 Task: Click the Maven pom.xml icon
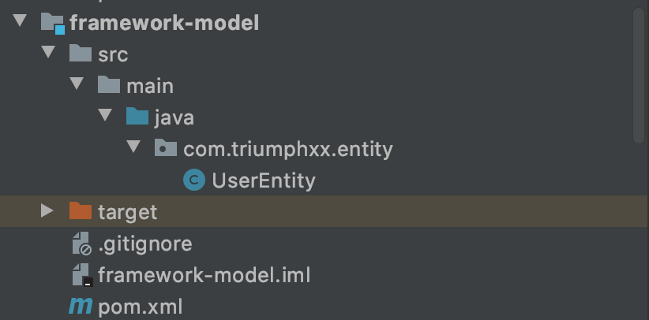81,307
